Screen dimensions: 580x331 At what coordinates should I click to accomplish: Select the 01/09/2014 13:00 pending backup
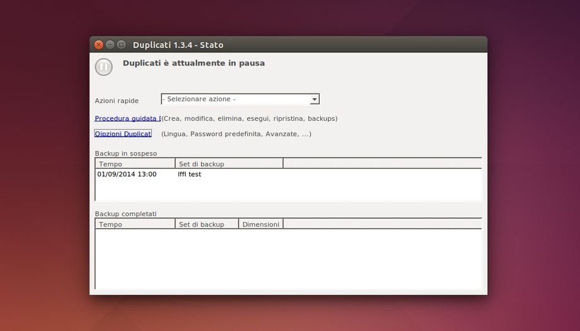tap(127, 174)
